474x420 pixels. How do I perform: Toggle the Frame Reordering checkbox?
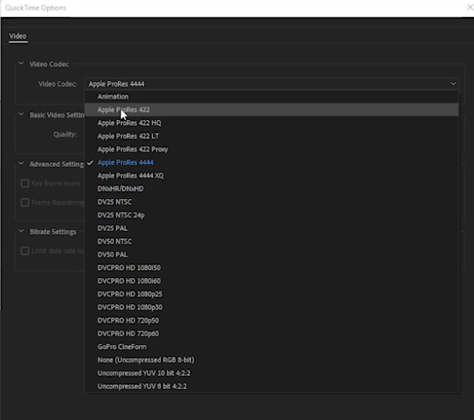(x=24, y=202)
